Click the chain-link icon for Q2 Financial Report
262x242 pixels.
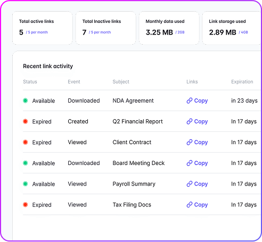pos(190,121)
